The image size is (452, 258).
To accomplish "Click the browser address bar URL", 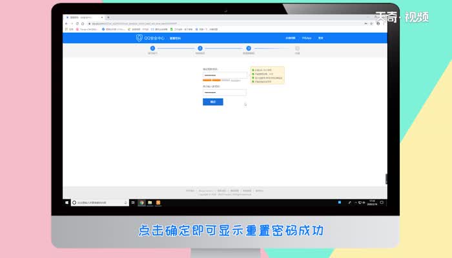I will tap(134, 24).
